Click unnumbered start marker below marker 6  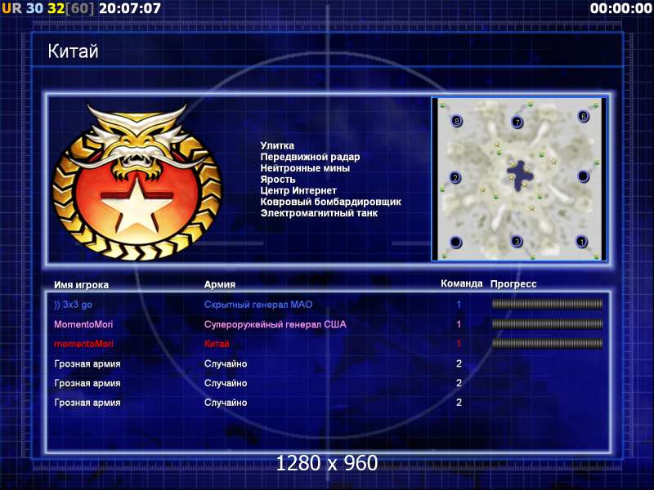pos(583,176)
